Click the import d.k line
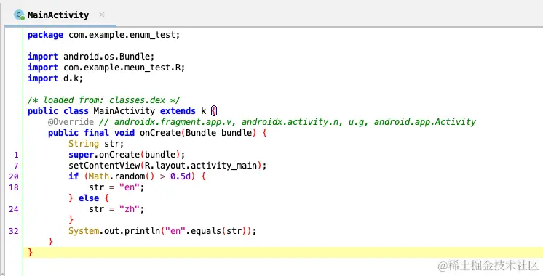Screen dimensions: 543x276 (x=55, y=78)
